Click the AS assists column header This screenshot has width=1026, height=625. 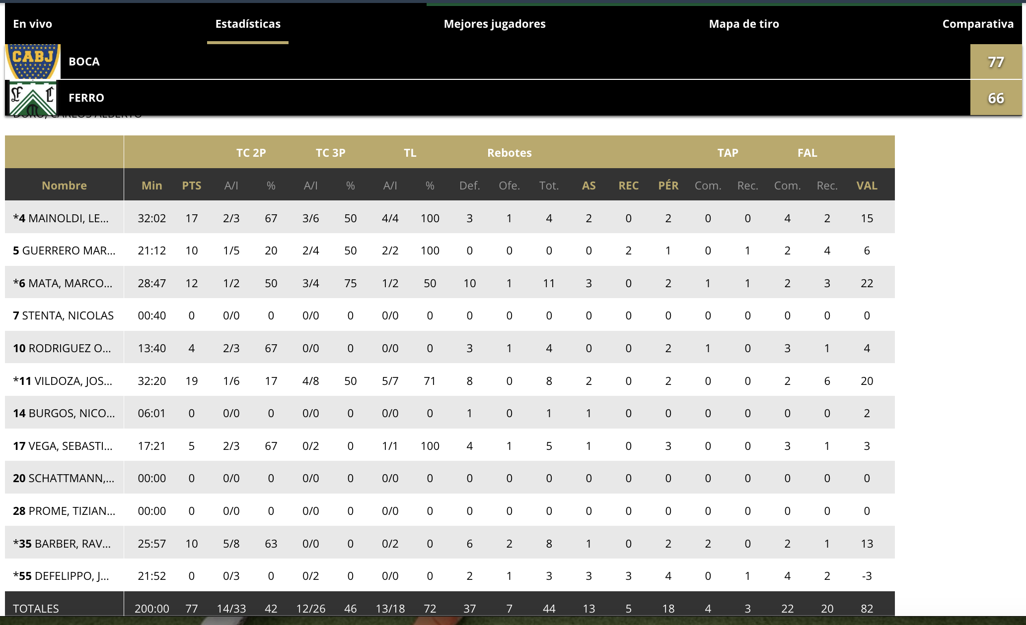pos(588,186)
